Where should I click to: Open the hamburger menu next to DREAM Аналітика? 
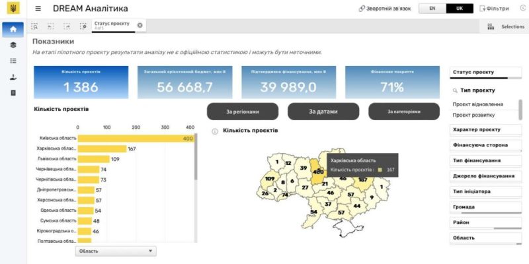[38, 9]
